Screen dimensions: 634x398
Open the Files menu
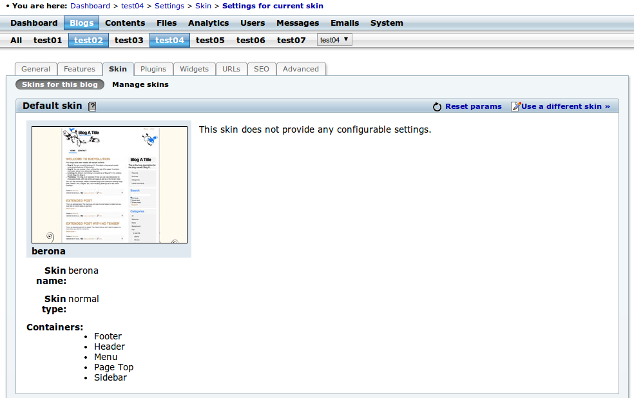(167, 23)
